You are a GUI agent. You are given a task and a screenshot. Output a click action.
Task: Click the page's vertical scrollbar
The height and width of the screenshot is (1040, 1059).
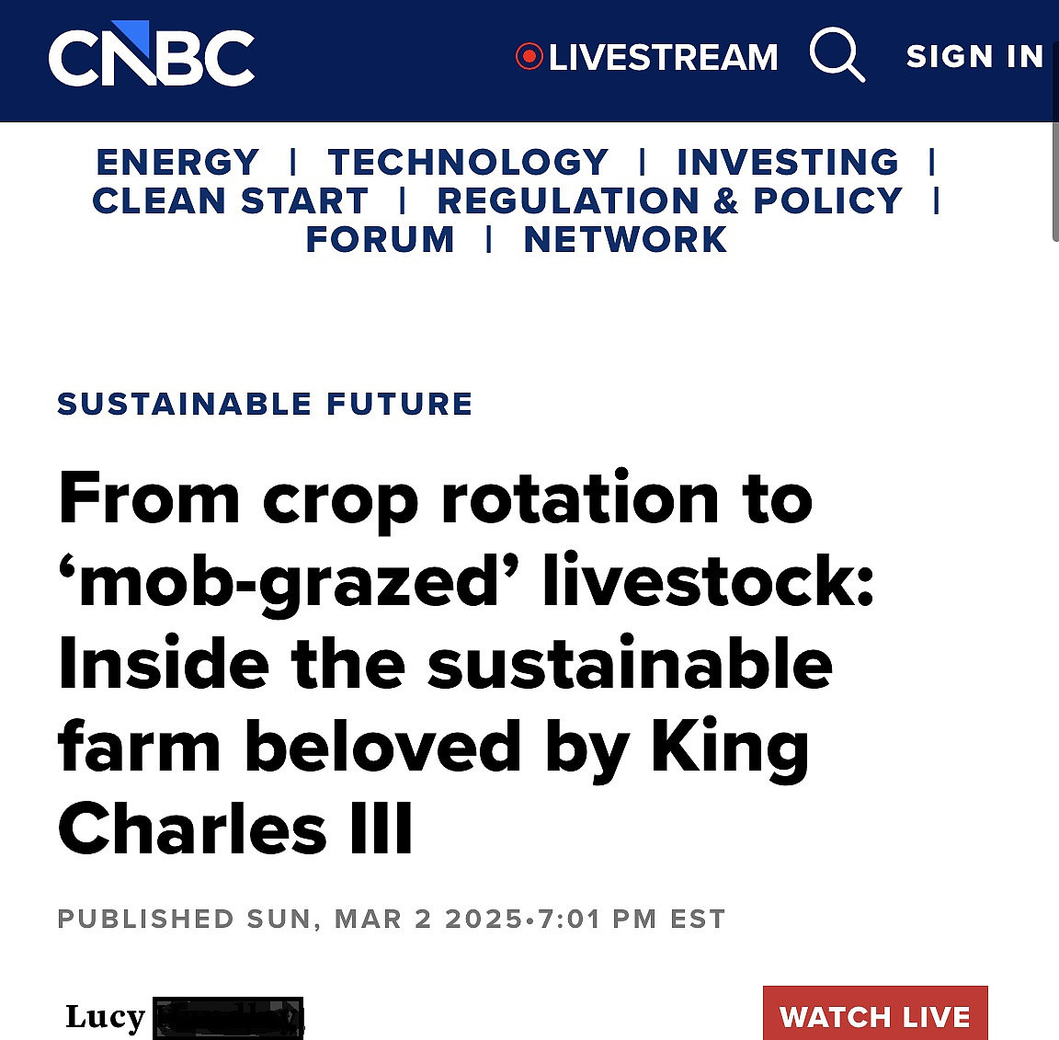(1054, 184)
